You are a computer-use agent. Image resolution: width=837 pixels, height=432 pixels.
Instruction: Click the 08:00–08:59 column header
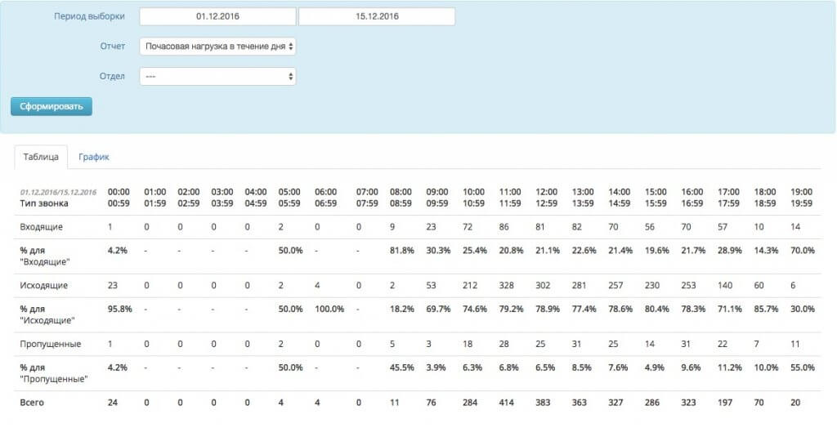(400, 197)
